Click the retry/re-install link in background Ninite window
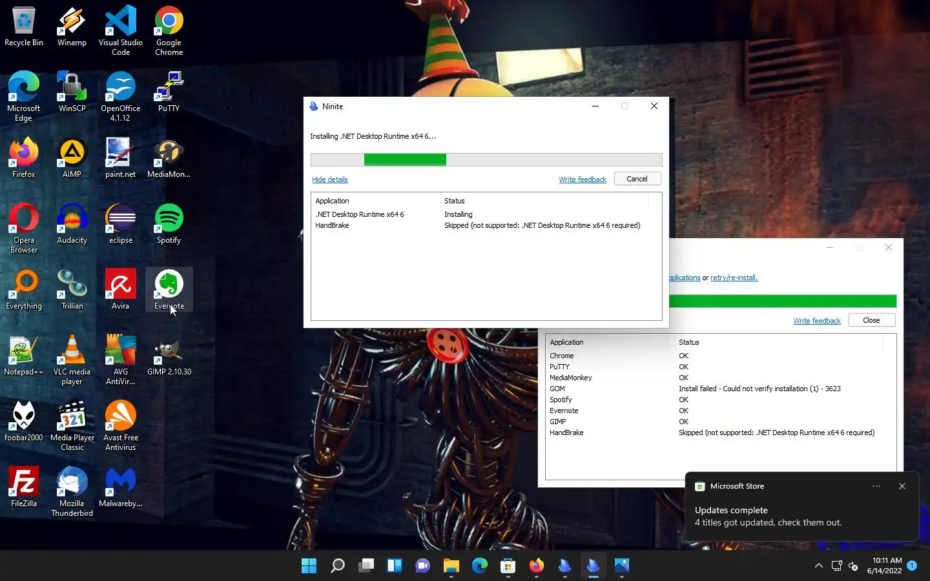Viewport: 930px width, 581px height. (734, 278)
